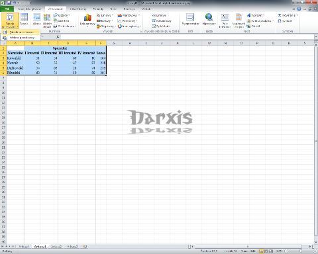Switch to the Układ strony tab
The image size is (318, 254).
(78, 9)
